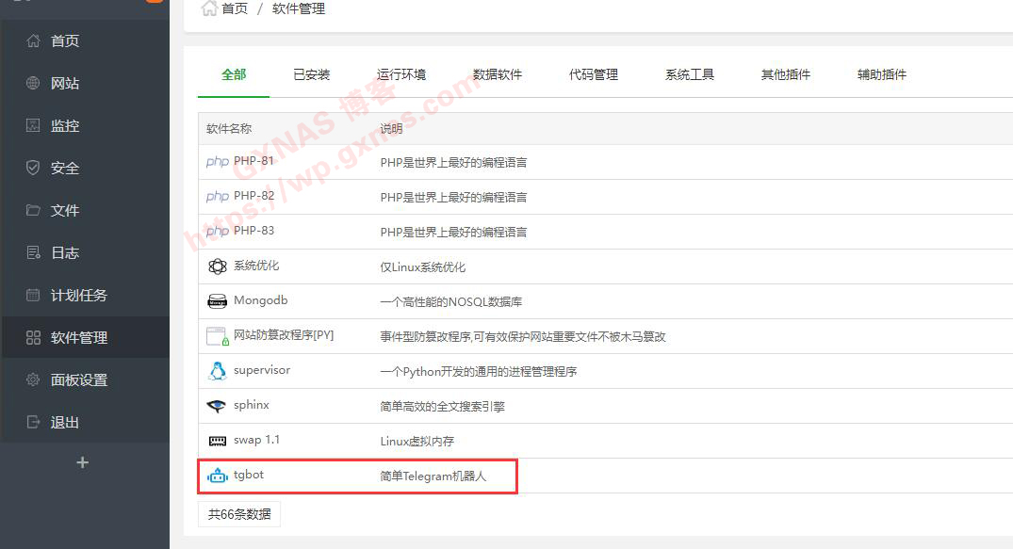Image resolution: width=1013 pixels, height=549 pixels.
Task: Click the PHP-81 logo icon
Action: [x=218, y=162]
